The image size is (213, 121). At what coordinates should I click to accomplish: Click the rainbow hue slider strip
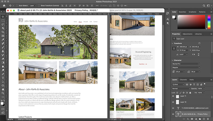(x=209, y=22)
